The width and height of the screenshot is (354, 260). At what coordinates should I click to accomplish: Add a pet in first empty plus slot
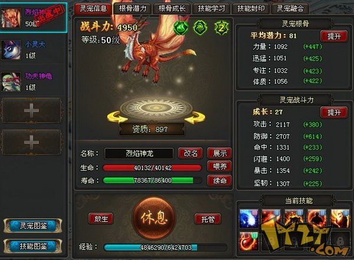[x=31, y=111]
